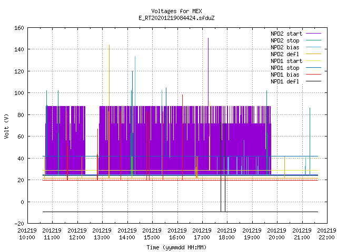Click the NPD2 stop legend label
The height and width of the screenshot is (252, 337).
pos(285,40)
